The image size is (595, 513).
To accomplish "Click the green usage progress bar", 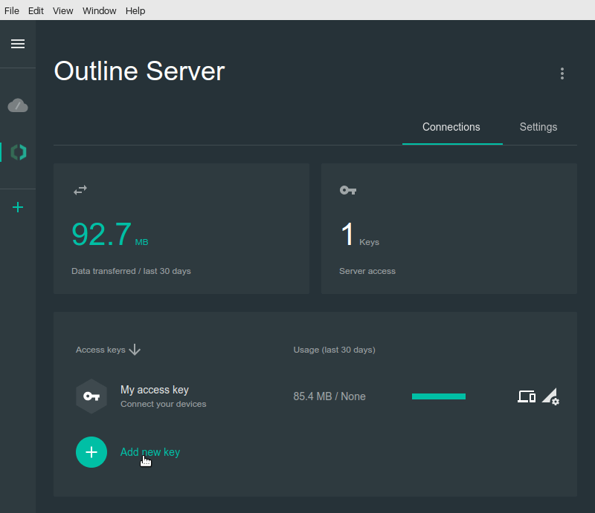I will coord(439,396).
